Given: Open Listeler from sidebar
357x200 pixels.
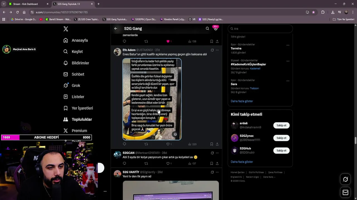Looking at the screenshot, I should [74, 97].
